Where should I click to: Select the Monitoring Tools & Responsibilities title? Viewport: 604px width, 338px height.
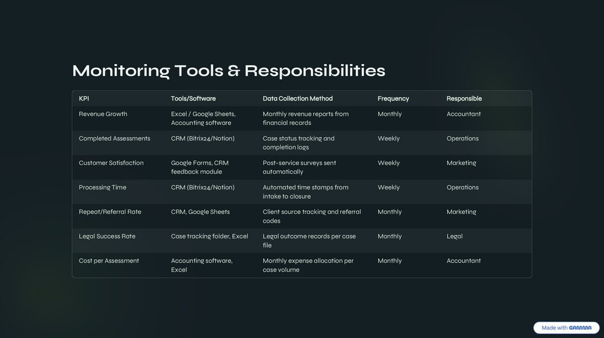[x=228, y=71]
